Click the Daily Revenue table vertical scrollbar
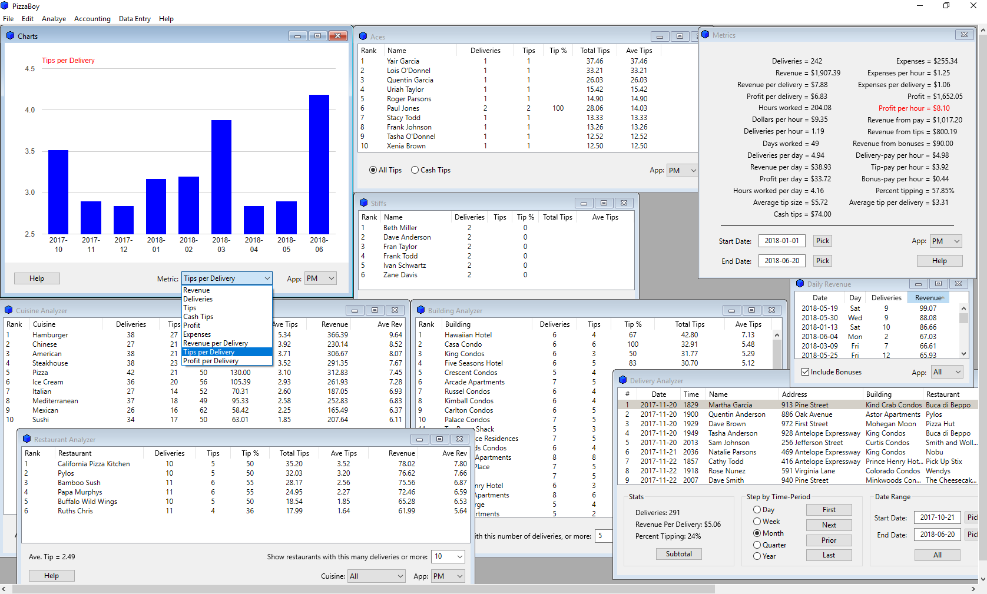The image size is (987, 594). [x=964, y=331]
